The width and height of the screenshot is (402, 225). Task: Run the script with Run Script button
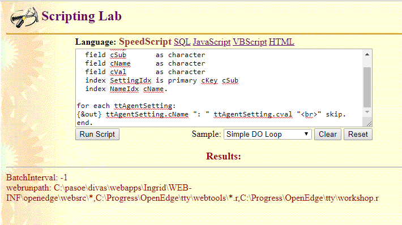click(97, 134)
